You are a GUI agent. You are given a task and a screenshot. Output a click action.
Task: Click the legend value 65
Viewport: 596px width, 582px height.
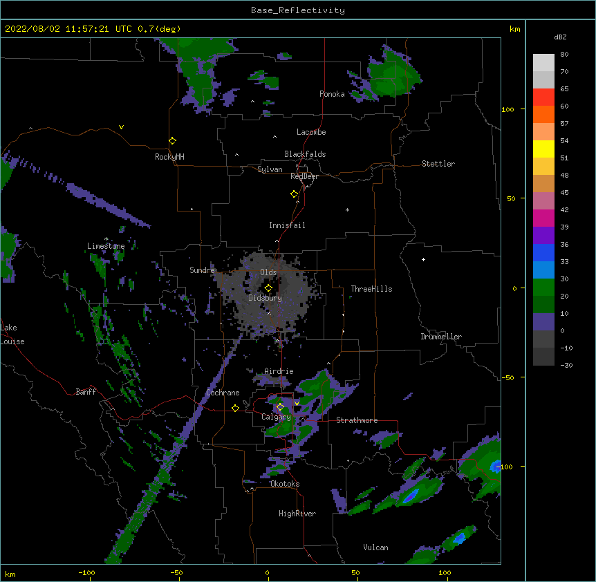pyautogui.click(x=564, y=89)
